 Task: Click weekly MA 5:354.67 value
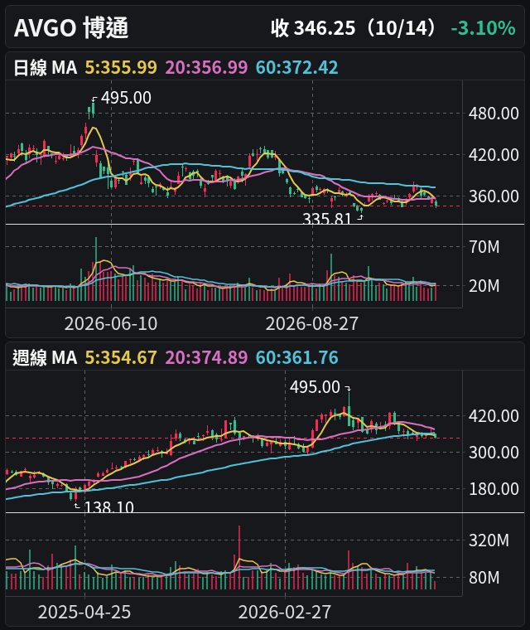pyautogui.click(x=121, y=357)
